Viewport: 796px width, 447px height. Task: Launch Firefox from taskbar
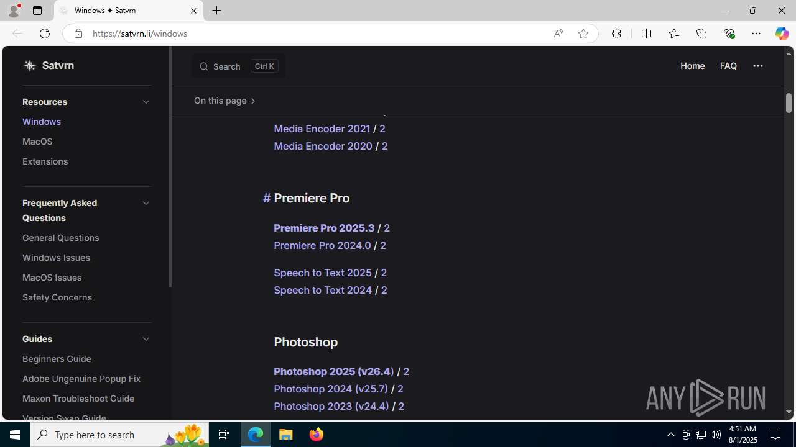(x=316, y=435)
